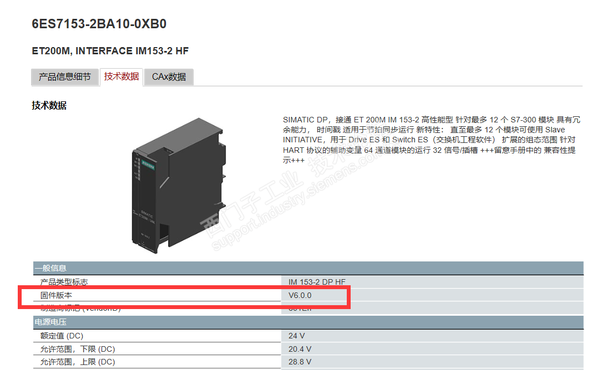
Task: Click the 电源电压 section header bar
Action: click(308, 322)
